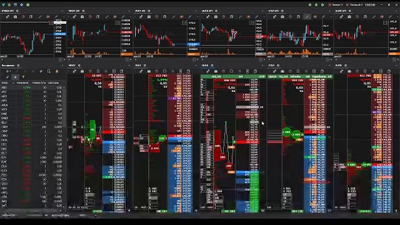Select the second chart panel tab label

(74, 11)
